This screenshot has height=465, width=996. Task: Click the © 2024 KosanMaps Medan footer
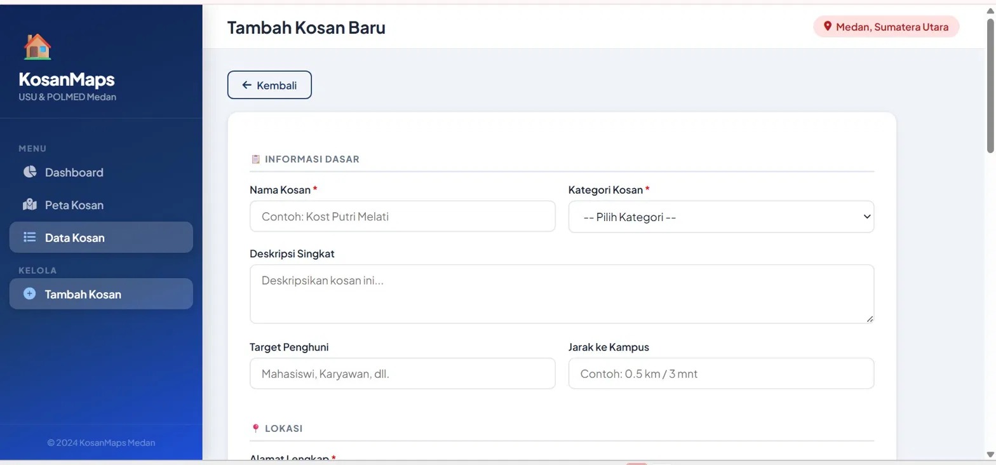pos(101,443)
